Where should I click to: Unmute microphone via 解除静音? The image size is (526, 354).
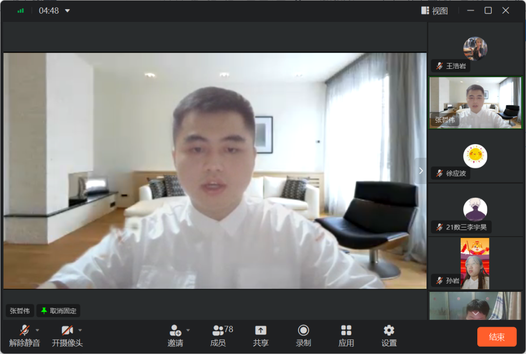pos(24,331)
